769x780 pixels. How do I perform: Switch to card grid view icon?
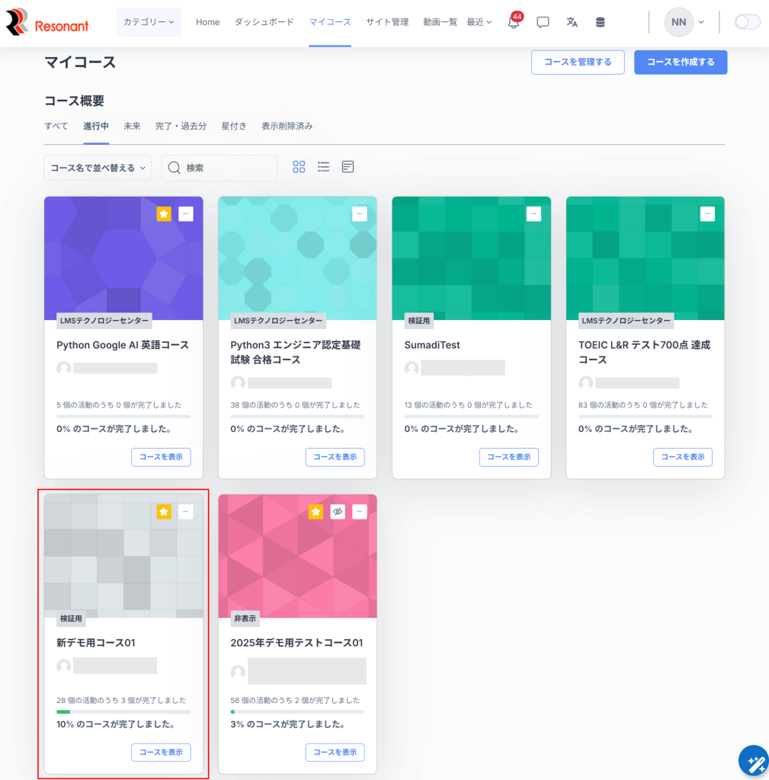pos(299,167)
